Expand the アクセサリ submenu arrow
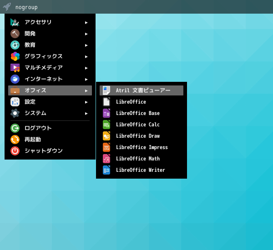The width and height of the screenshot is (273, 250). (x=86, y=23)
